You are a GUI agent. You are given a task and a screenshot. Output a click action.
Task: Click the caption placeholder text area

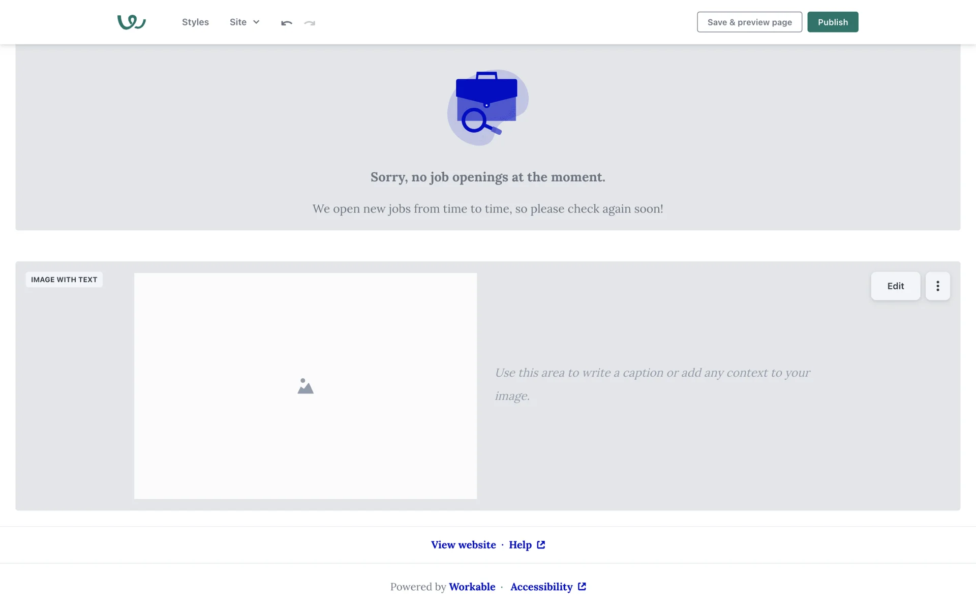[x=652, y=384]
